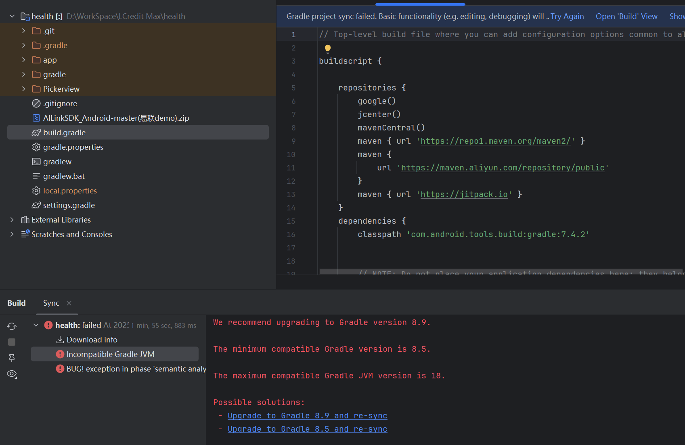Click the .gitignore file icon
685x445 pixels.
(36, 103)
